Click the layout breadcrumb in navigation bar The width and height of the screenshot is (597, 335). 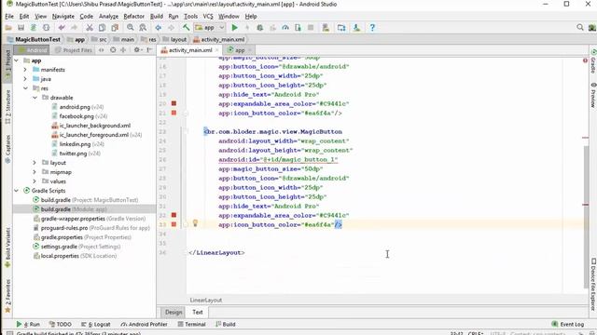pos(175,39)
